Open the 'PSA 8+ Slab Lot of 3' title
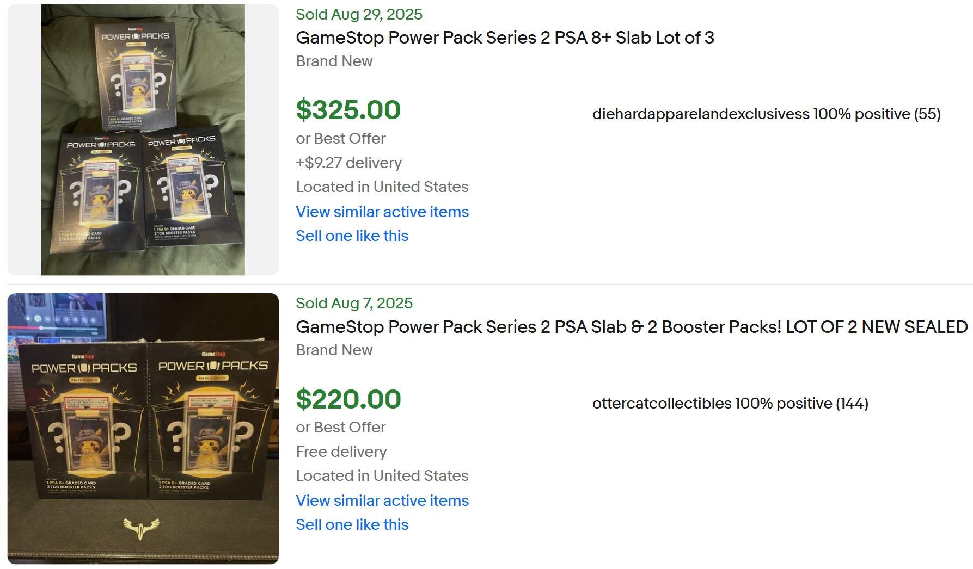 point(504,38)
